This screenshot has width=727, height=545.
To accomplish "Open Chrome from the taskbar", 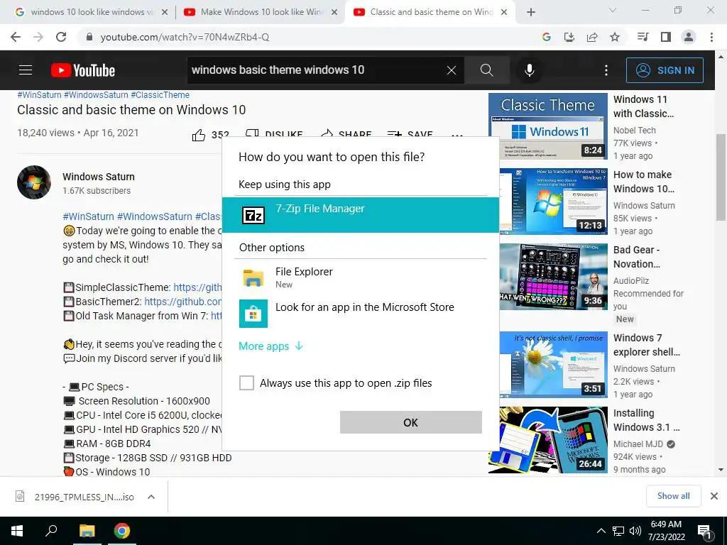I will pos(122,531).
